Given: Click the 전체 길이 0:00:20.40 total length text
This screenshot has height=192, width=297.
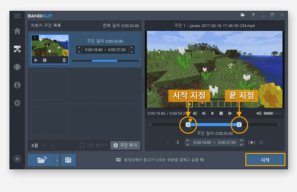Looking at the screenshot, I should 121,25.
